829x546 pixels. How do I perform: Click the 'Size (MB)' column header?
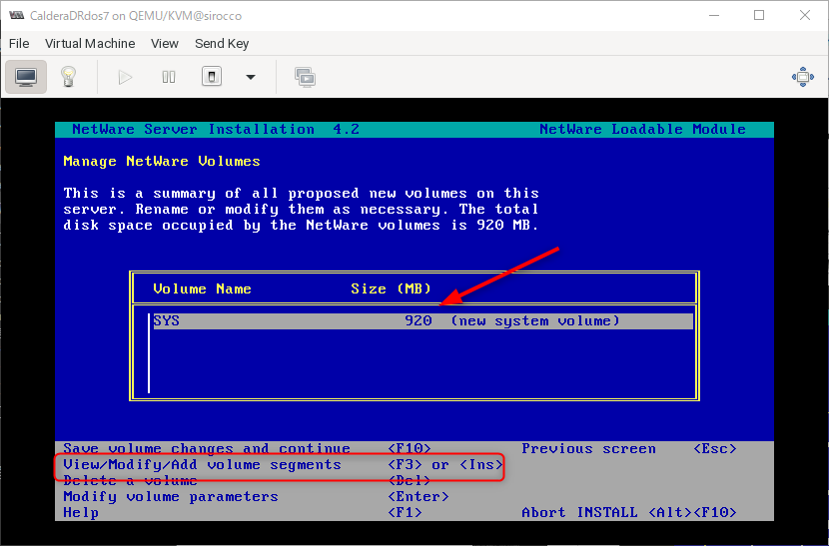pyautogui.click(x=391, y=288)
